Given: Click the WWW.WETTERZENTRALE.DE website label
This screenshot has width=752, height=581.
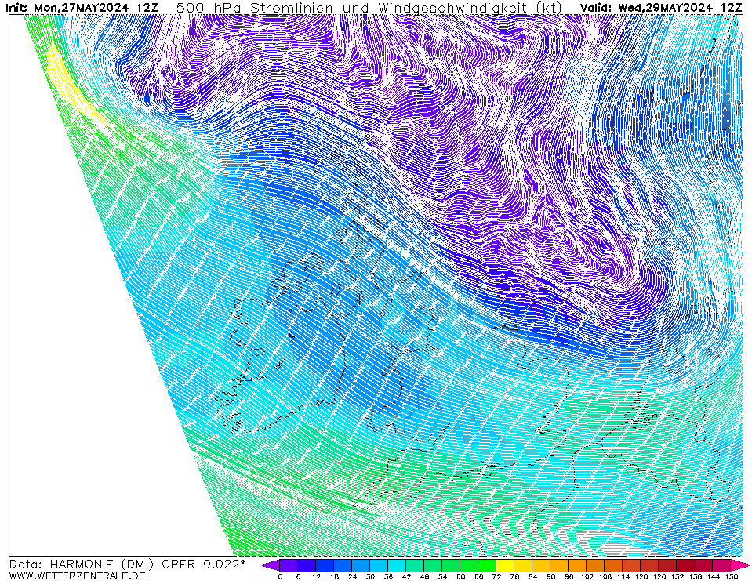Looking at the screenshot, I should coord(77,576).
